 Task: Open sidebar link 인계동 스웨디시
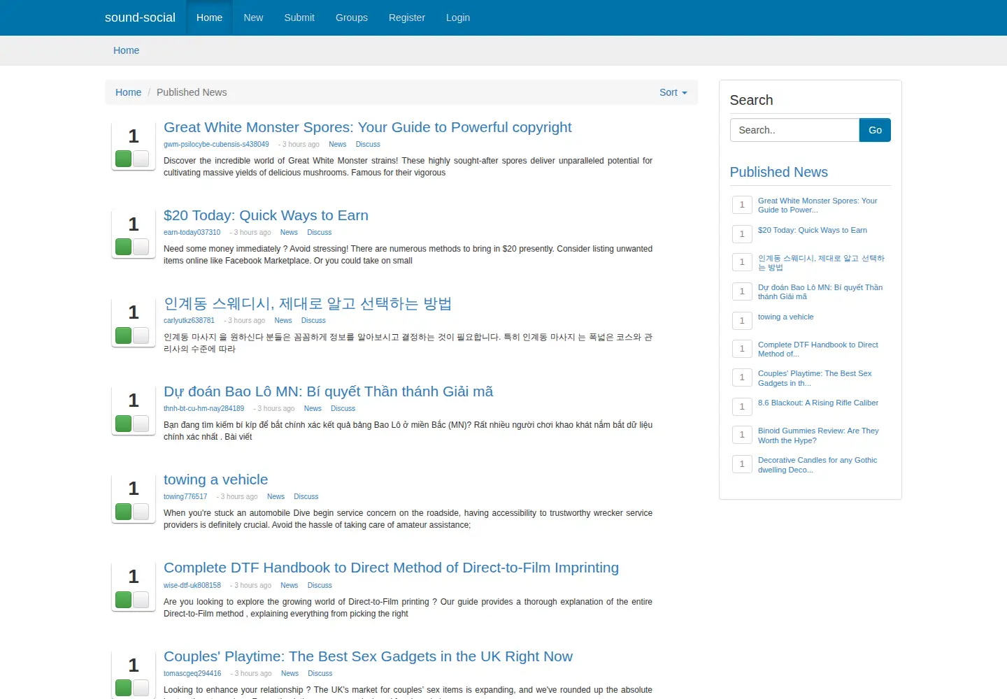(x=821, y=263)
